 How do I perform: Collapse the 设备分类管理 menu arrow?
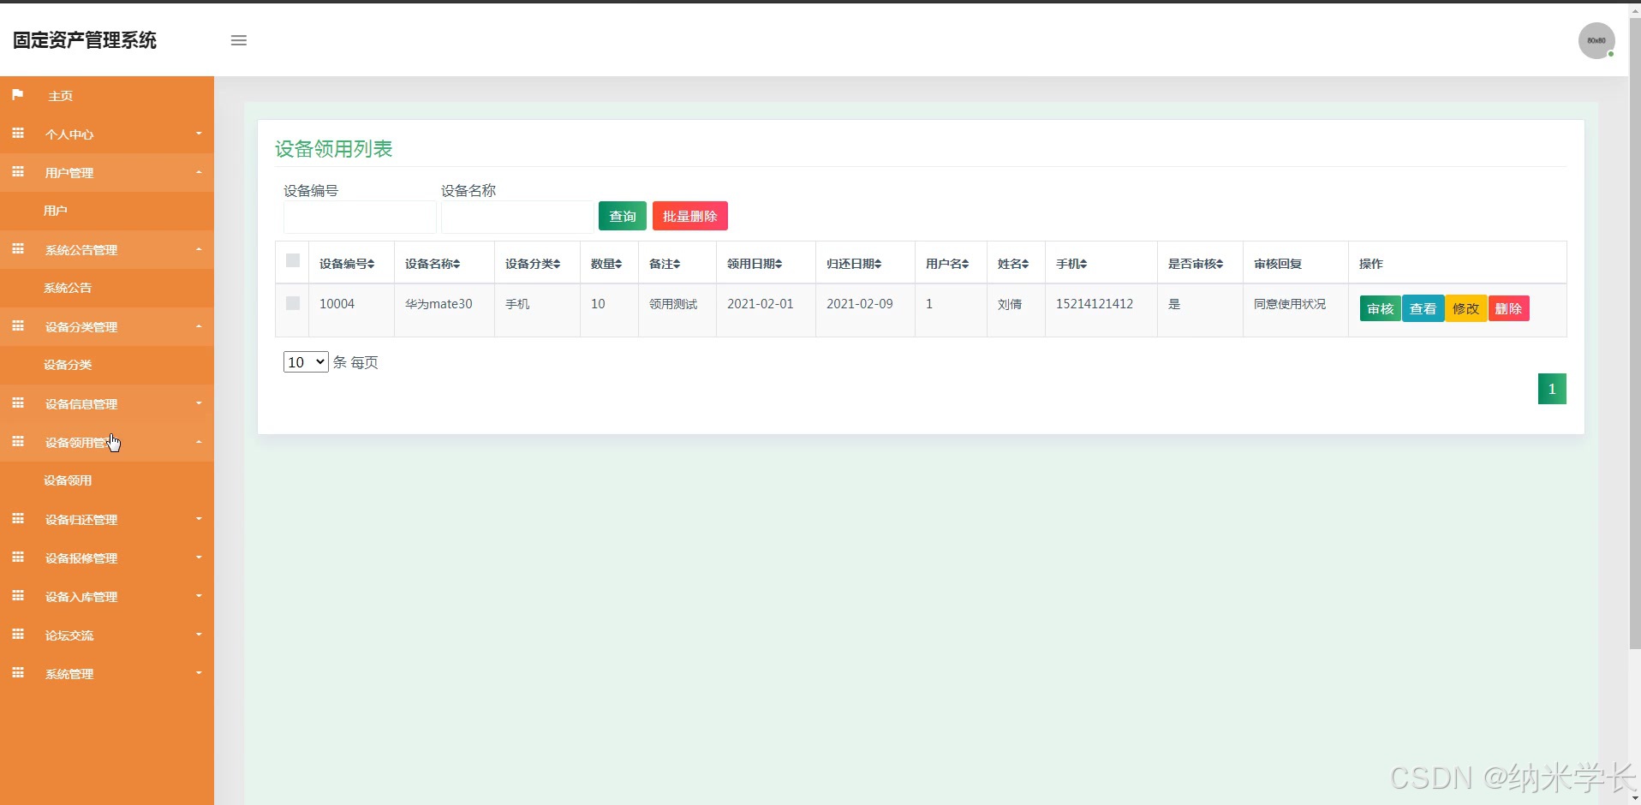tap(199, 326)
